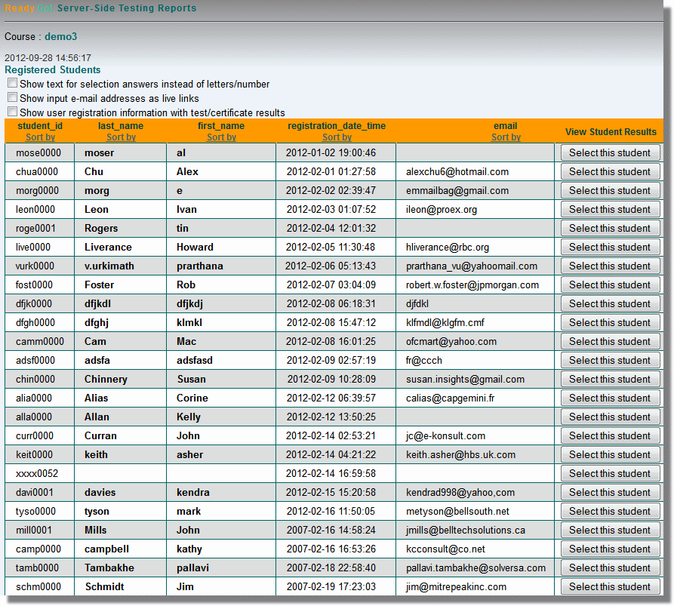
Task: Select this student for mill0001
Action: tap(610, 531)
